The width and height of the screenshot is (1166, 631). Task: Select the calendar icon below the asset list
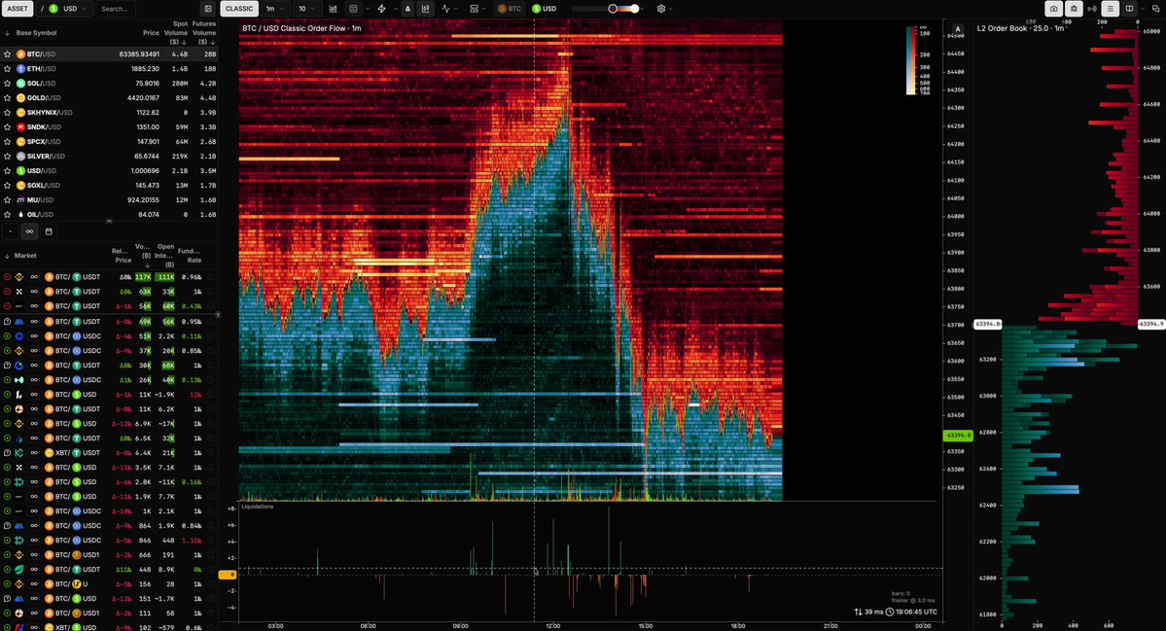(x=49, y=232)
